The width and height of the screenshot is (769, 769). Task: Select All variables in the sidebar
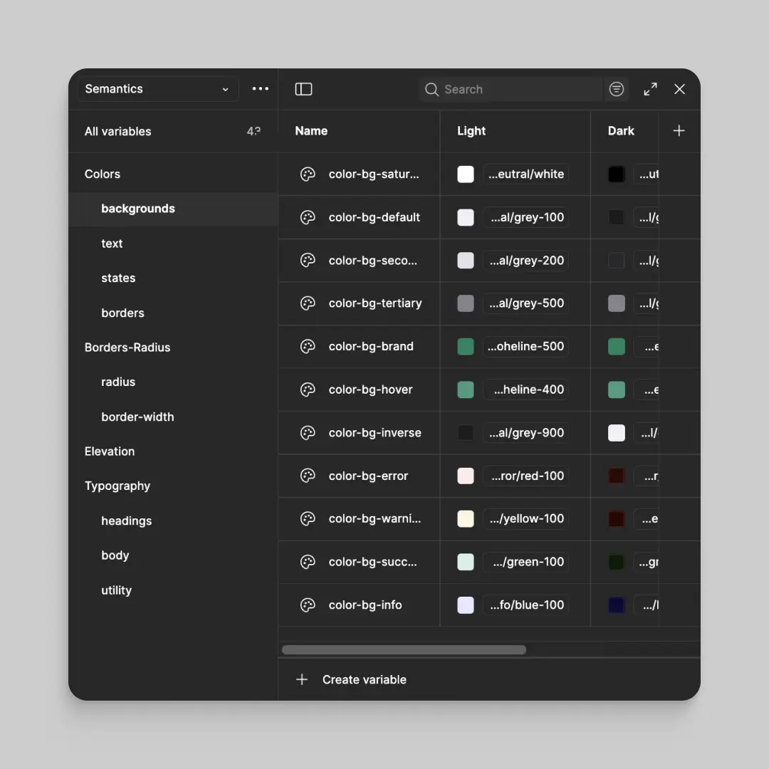(x=117, y=131)
